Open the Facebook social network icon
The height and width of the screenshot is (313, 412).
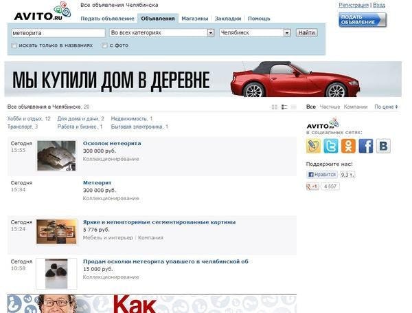click(x=365, y=146)
